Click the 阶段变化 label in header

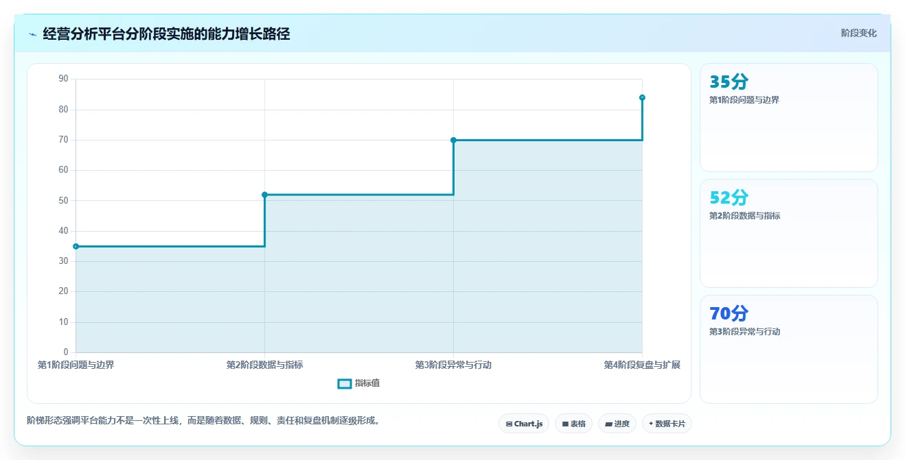[858, 33]
